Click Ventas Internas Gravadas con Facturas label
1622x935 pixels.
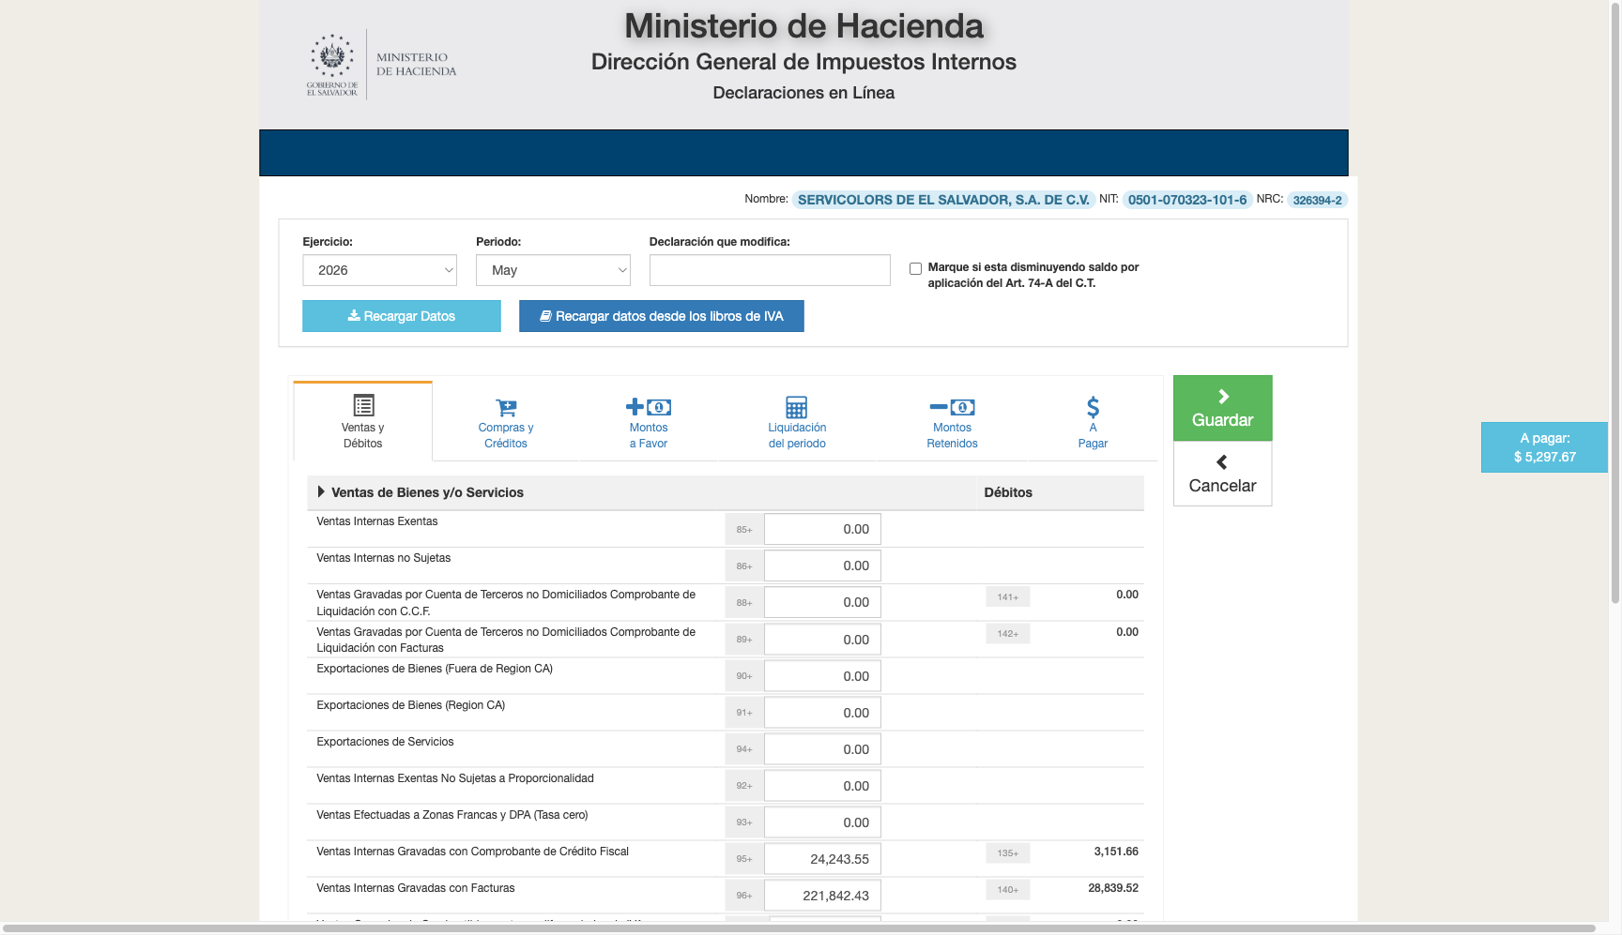click(416, 888)
